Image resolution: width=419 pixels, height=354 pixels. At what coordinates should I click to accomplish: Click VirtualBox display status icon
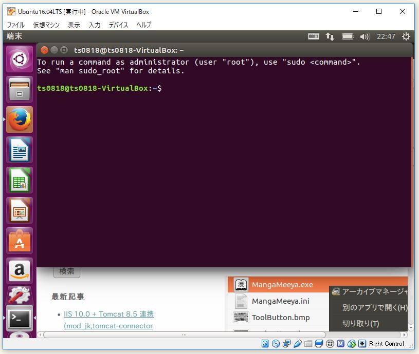click(x=319, y=344)
